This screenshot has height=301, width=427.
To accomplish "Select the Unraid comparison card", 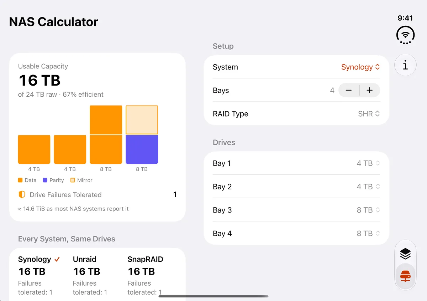I will [x=90, y=275].
